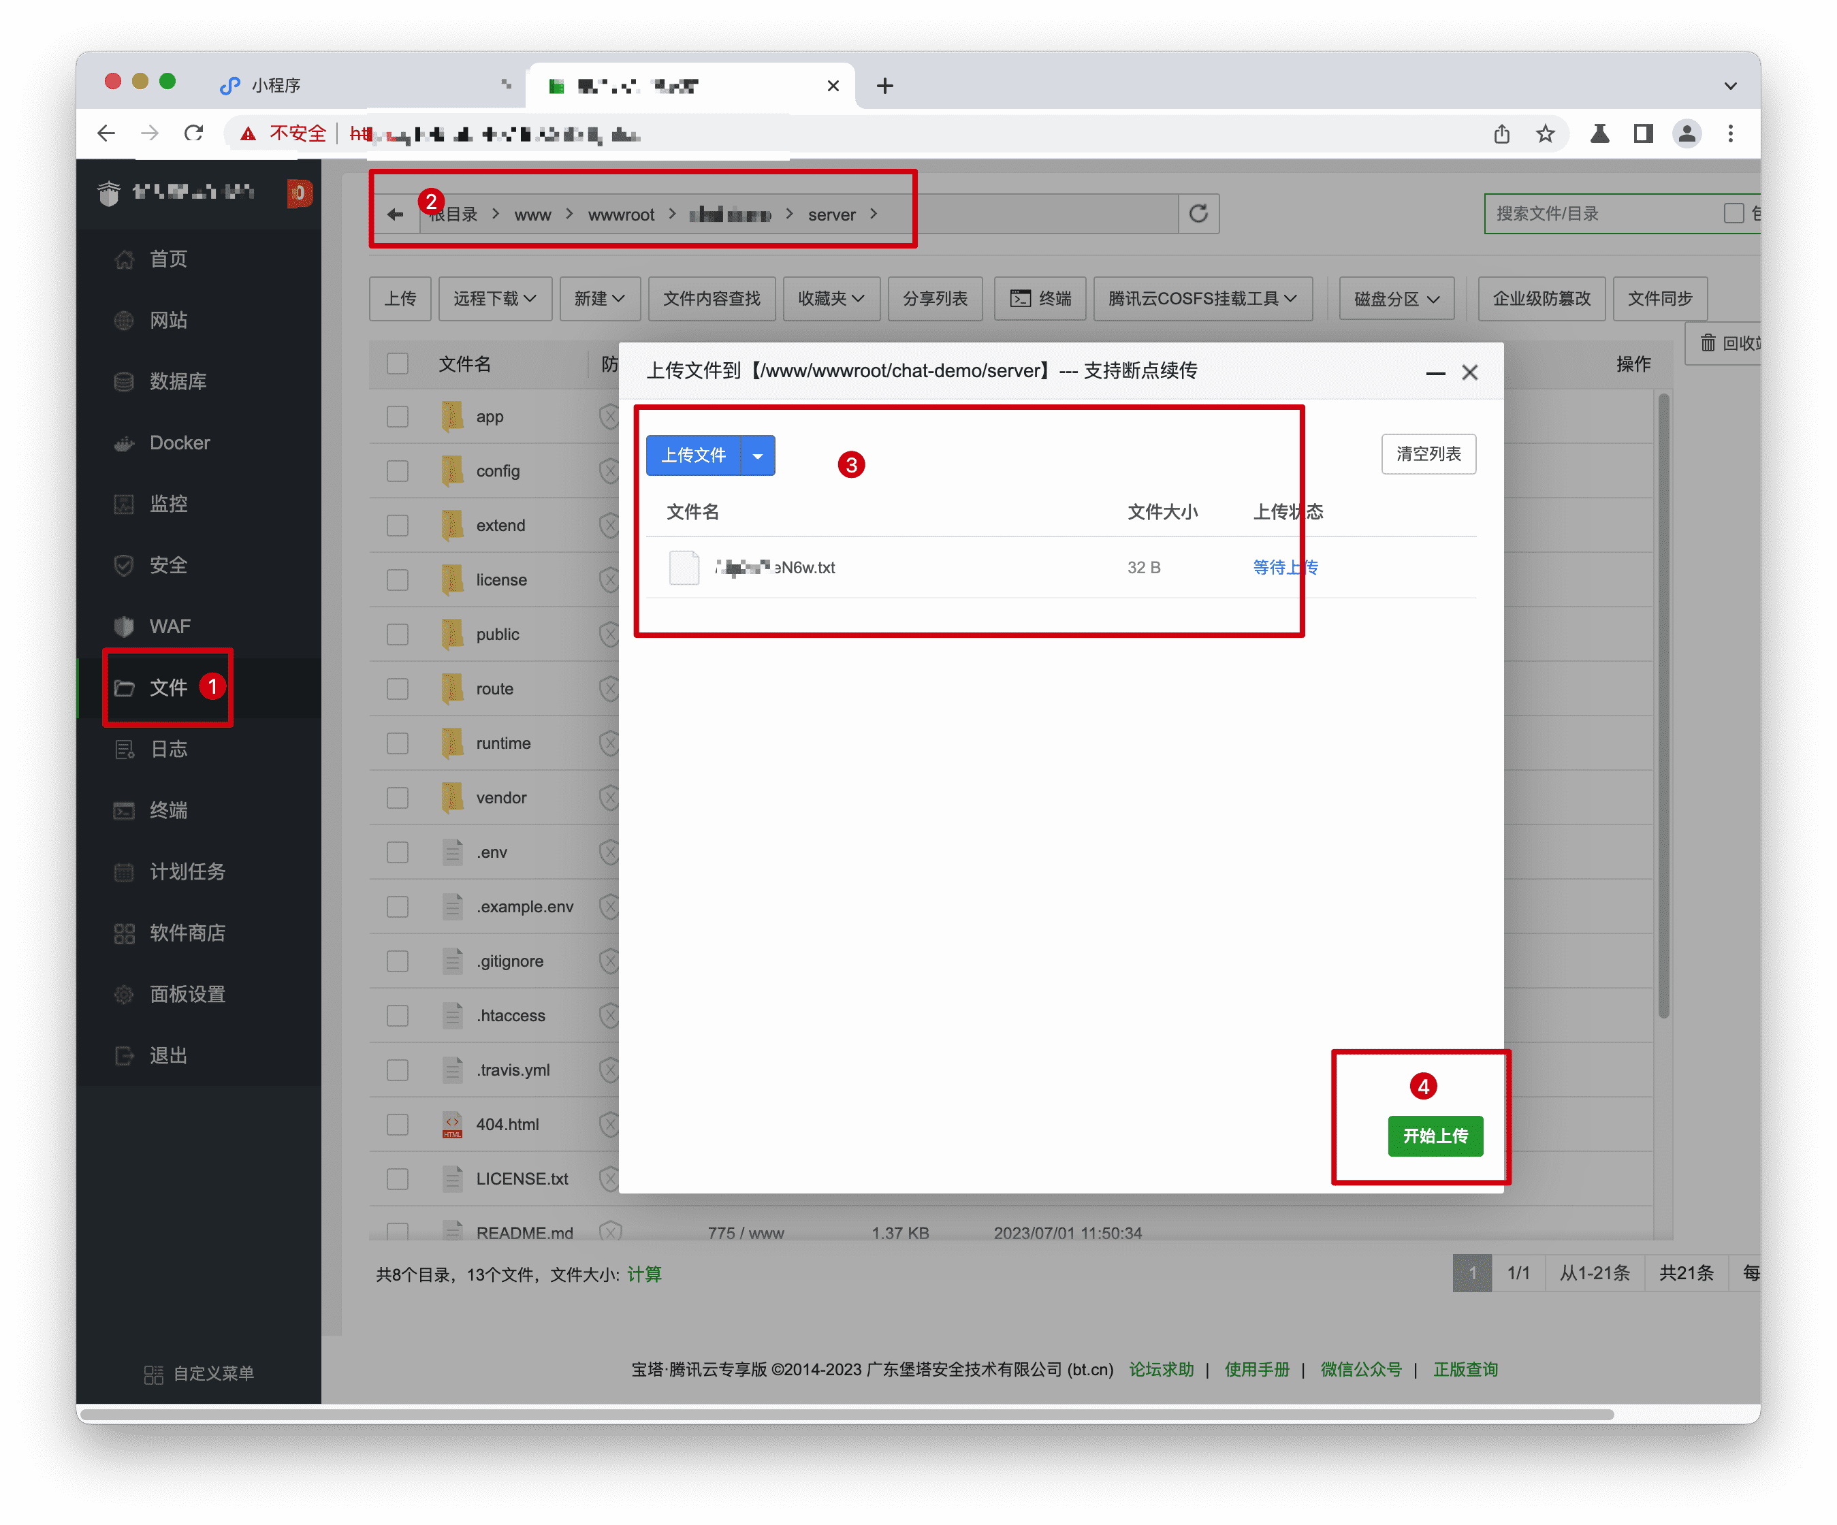This screenshot has height=1525, width=1837.
Task: Click the 根目录 breadcrumb segment
Action: click(x=453, y=214)
